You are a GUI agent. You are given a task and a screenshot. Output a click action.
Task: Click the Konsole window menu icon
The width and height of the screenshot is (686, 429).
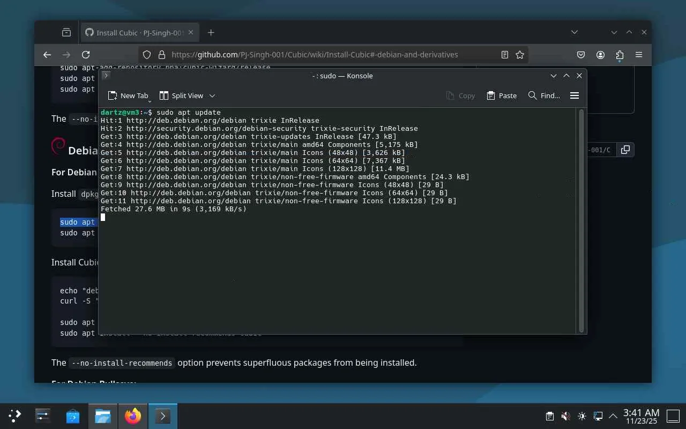click(x=106, y=76)
